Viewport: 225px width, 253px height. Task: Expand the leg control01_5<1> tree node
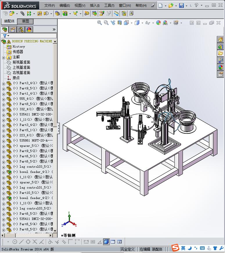coord(3,188)
